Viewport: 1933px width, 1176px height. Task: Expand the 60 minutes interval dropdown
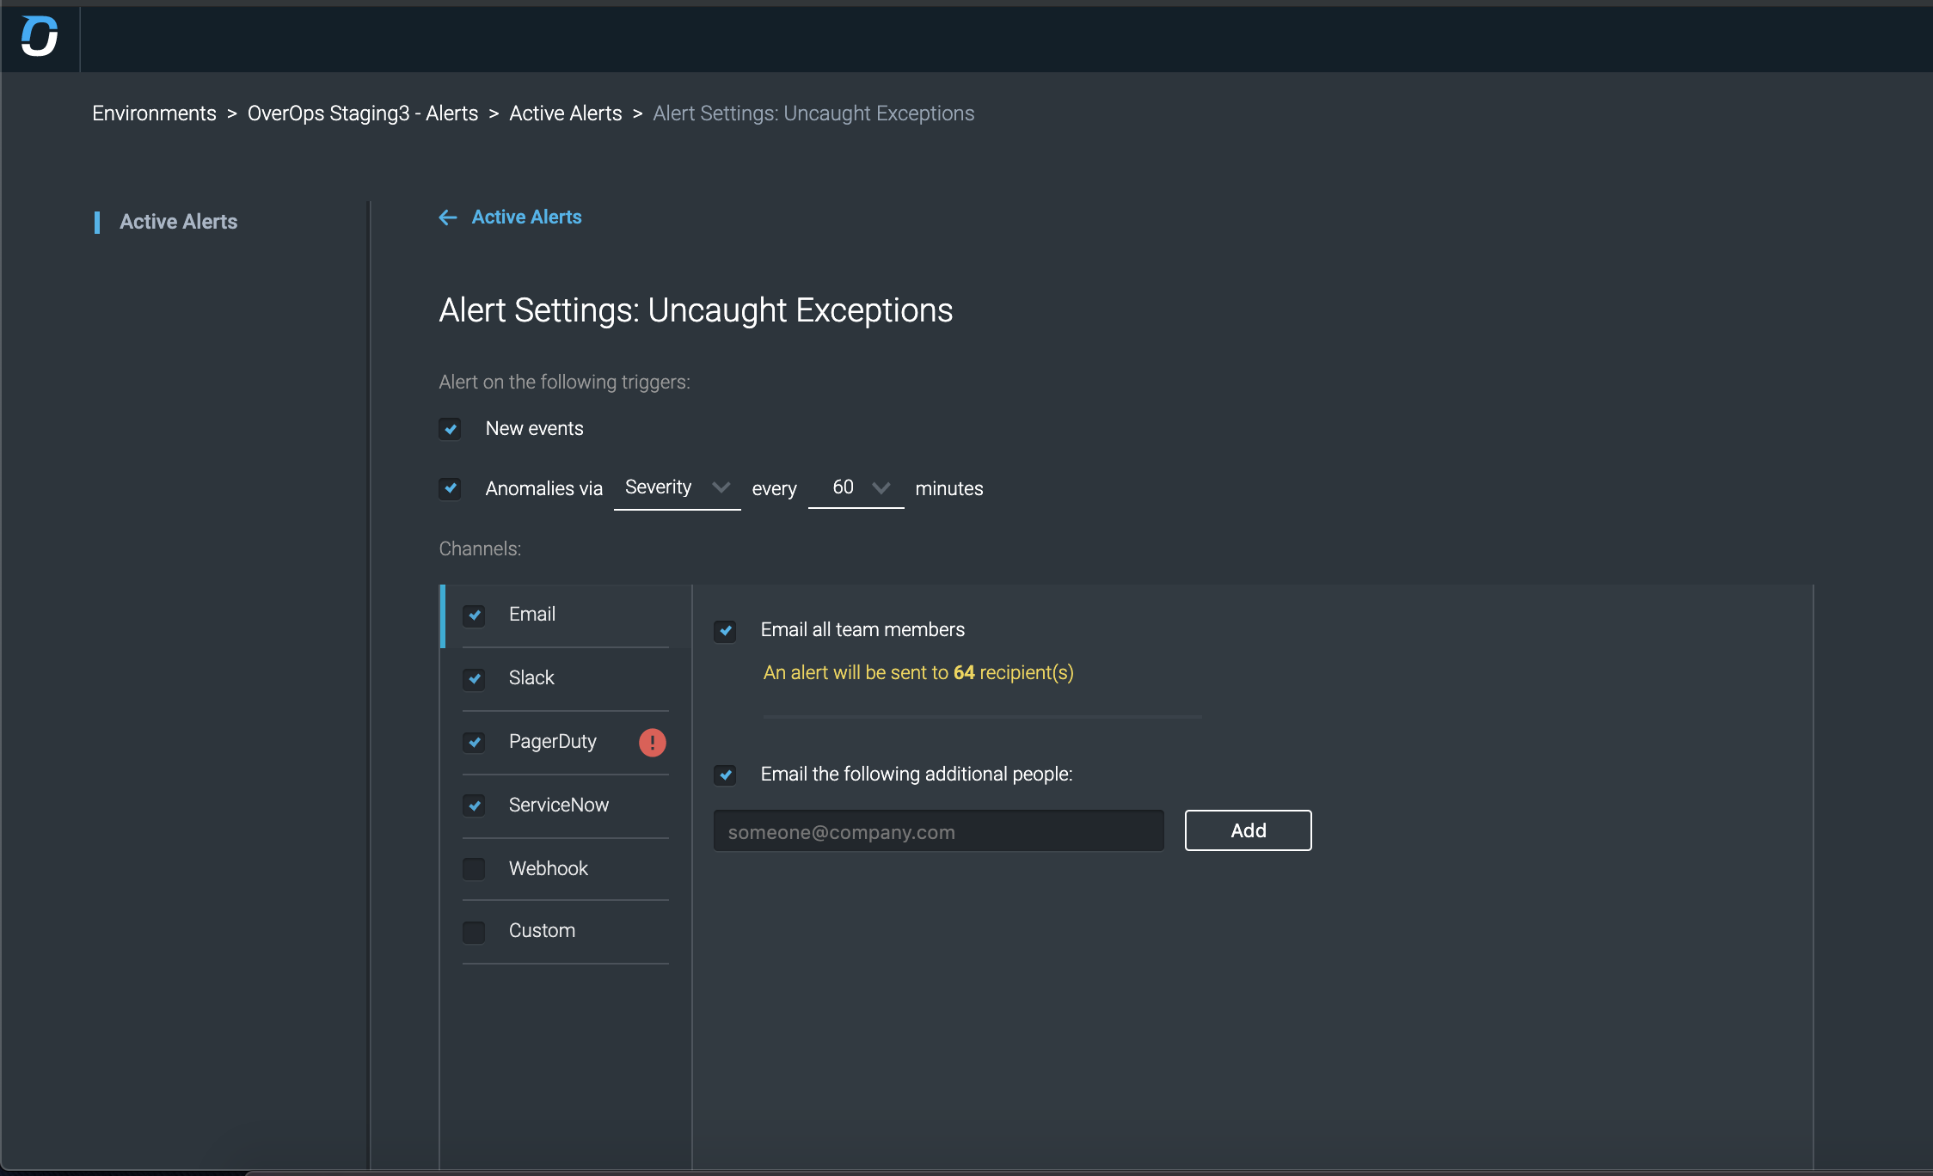(x=856, y=487)
